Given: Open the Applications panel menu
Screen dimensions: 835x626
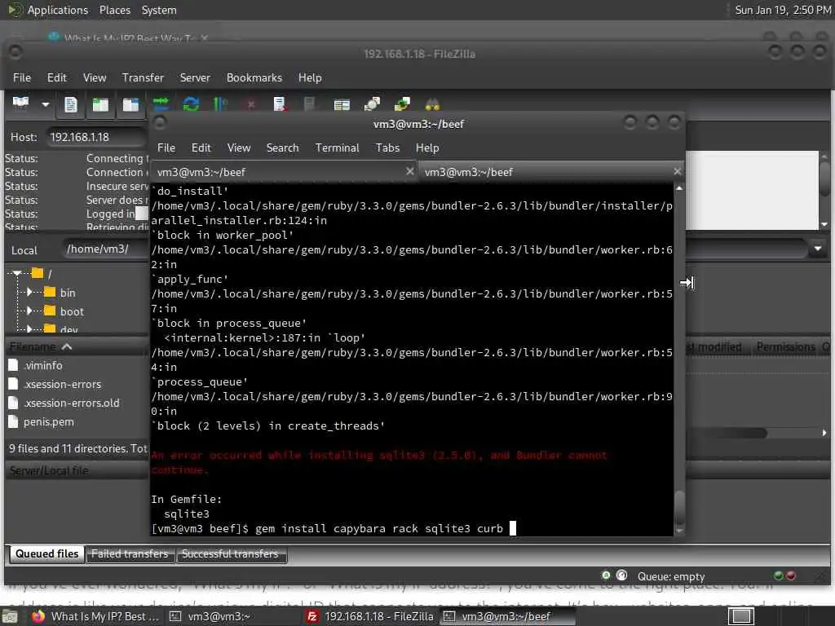Looking at the screenshot, I should [x=58, y=10].
